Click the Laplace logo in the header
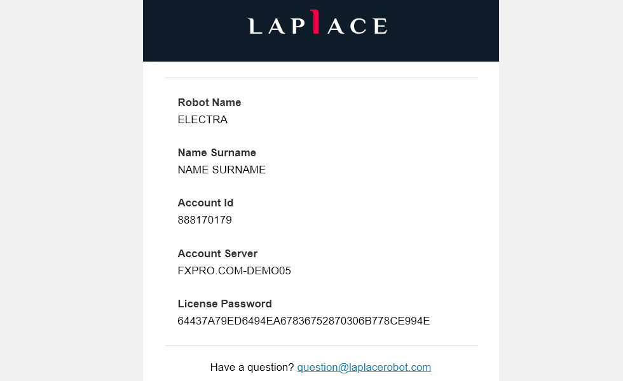 coord(318,22)
